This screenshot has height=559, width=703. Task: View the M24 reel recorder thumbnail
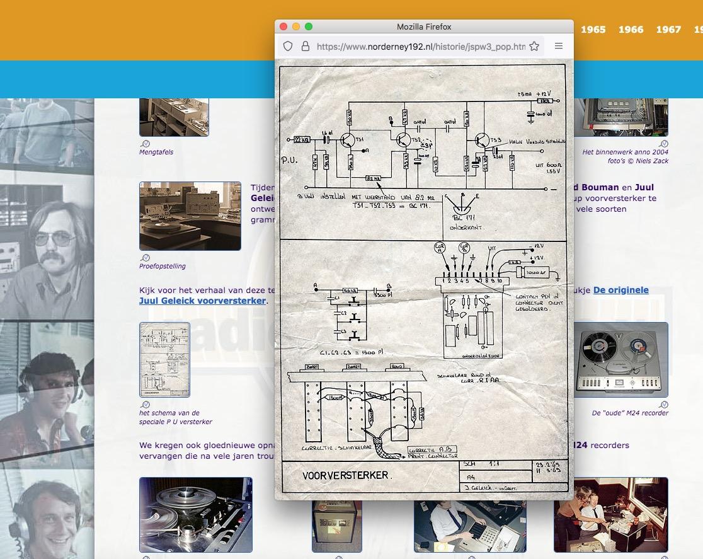[621, 360]
